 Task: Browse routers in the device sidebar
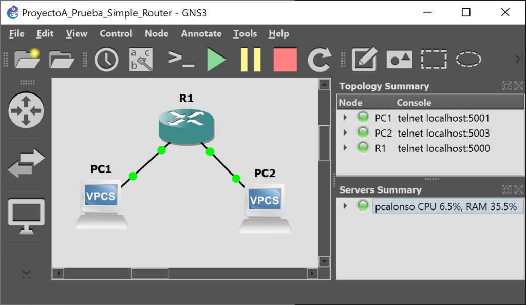pos(26,110)
